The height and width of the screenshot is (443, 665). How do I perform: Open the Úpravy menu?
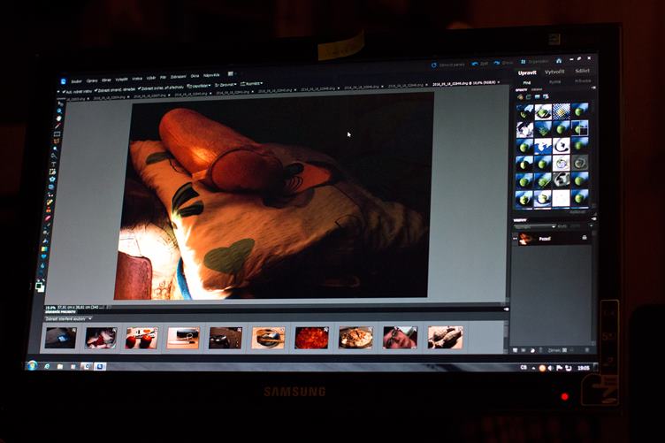(x=92, y=80)
